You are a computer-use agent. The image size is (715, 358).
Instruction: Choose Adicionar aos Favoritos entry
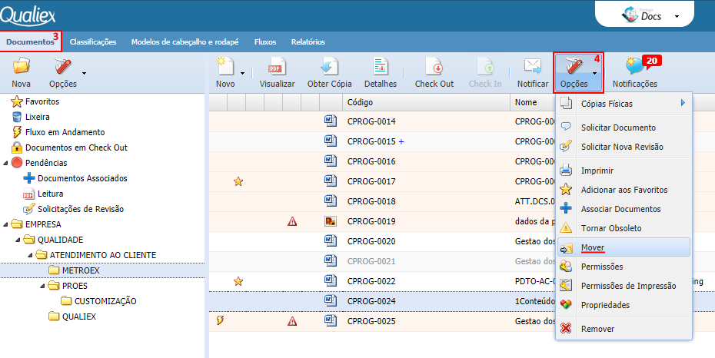(x=624, y=190)
